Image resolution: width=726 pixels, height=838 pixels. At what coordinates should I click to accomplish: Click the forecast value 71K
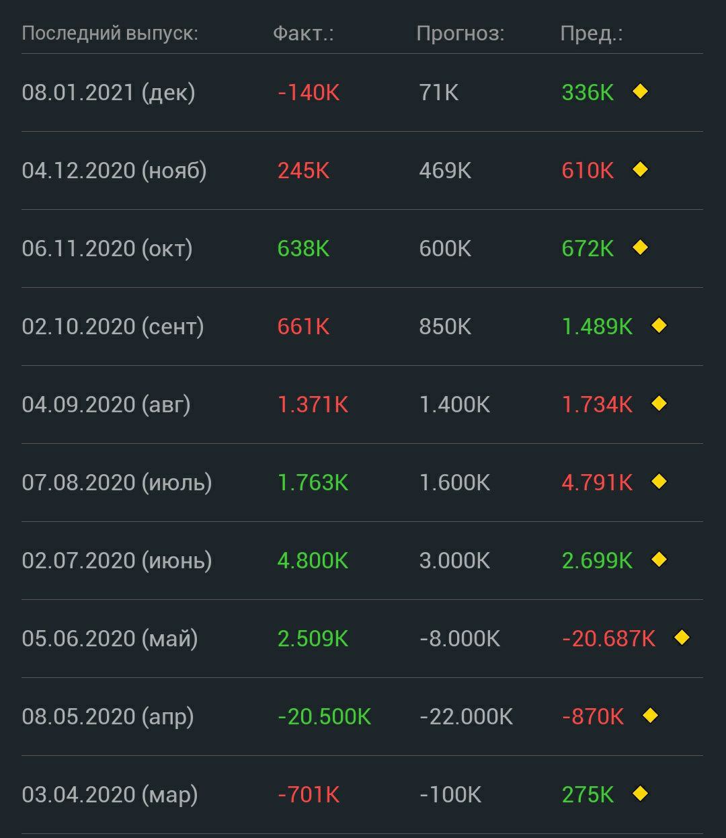click(x=439, y=93)
